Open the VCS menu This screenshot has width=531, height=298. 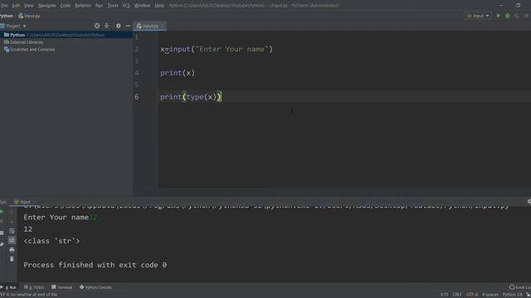click(x=126, y=6)
